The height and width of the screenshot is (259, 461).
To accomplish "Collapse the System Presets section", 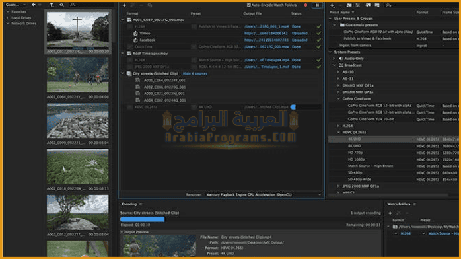I will pos(330,52).
